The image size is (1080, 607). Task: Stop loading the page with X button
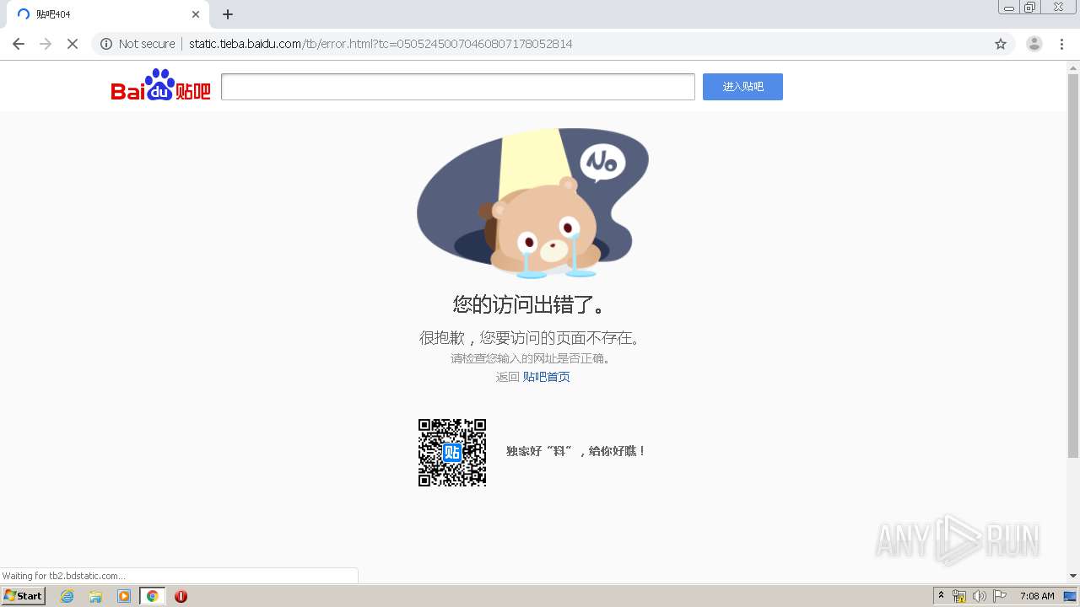(x=73, y=44)
